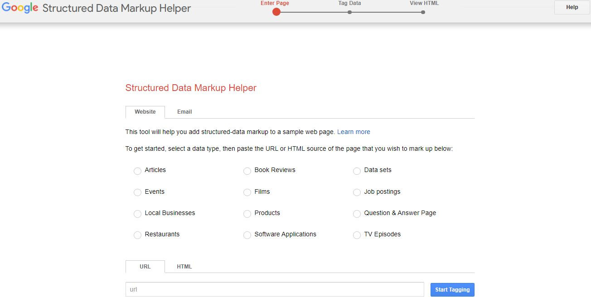Choose the Question & Answer Page option
Screen dimensions: 591x297
point(357,214)
